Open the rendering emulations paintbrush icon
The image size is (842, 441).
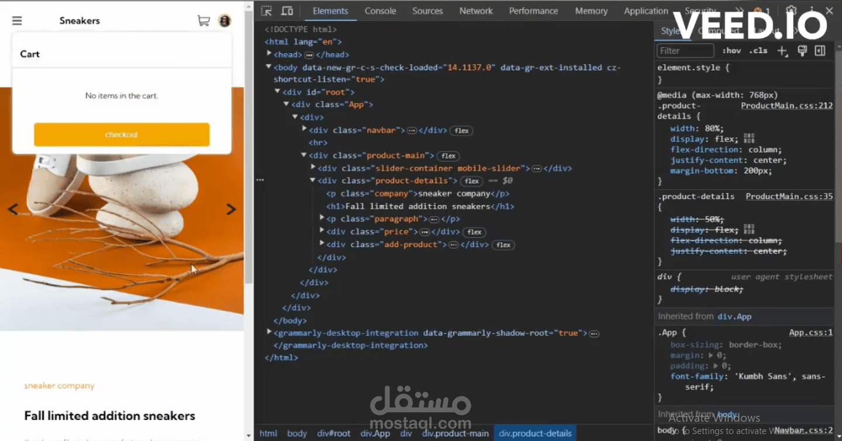[802, 51]
